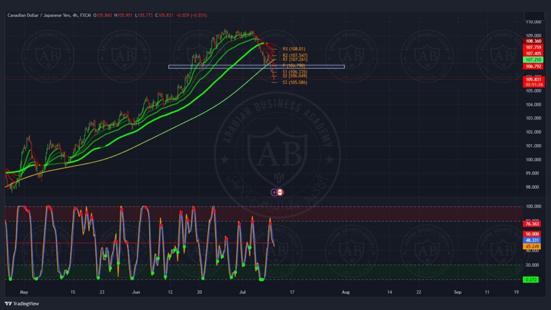
Task: Click 20.000 on the oscillator scale
Action: (532, 265)
